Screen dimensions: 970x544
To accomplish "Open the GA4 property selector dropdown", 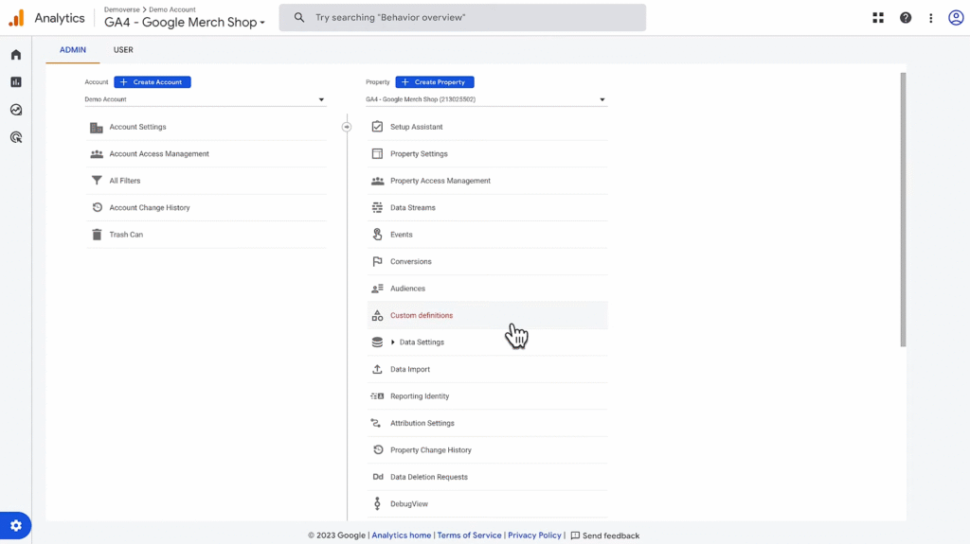I will (x=486, y=99).
